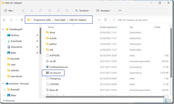The image size is (174, 104).
Task: Click the pin icon next to Downloads
Action: point(37,41)
